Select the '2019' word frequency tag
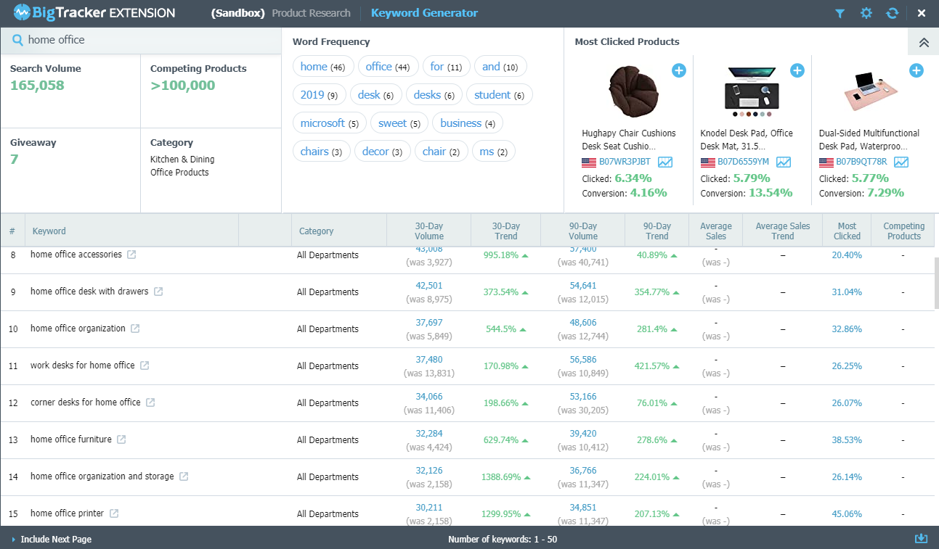The width and height of the screenshot is (939, 549). (x=320, y=95)
